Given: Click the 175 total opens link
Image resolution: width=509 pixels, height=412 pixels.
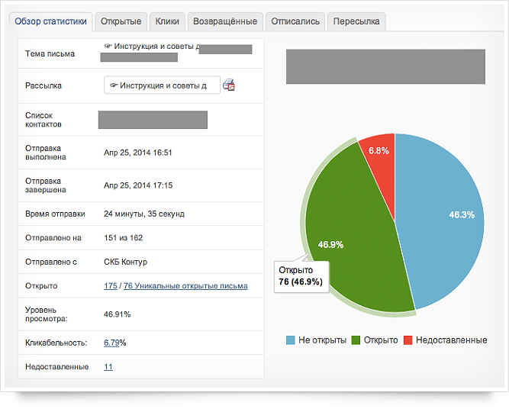Looking at the screenshot, I should [x=111, y=285].
